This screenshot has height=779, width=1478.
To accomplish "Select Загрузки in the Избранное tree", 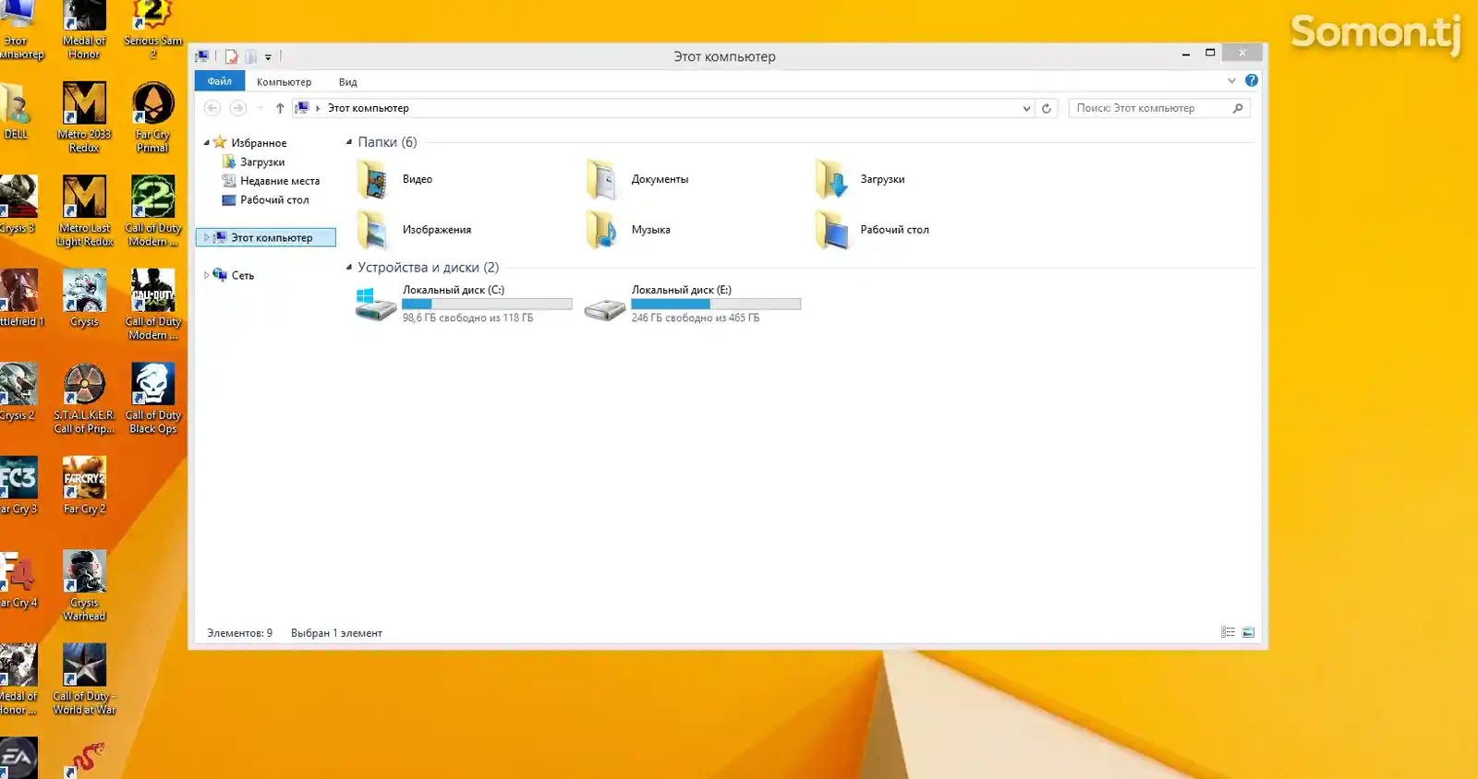I will (262, 162).
